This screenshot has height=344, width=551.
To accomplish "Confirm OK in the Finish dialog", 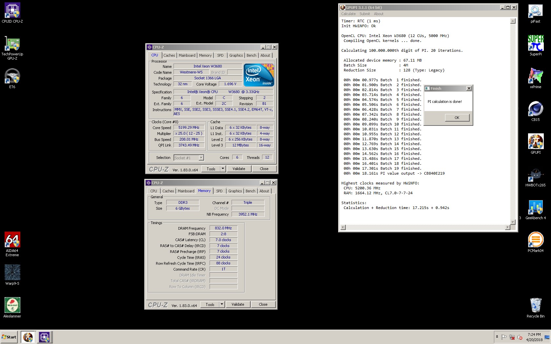I will tap(457, 118).
